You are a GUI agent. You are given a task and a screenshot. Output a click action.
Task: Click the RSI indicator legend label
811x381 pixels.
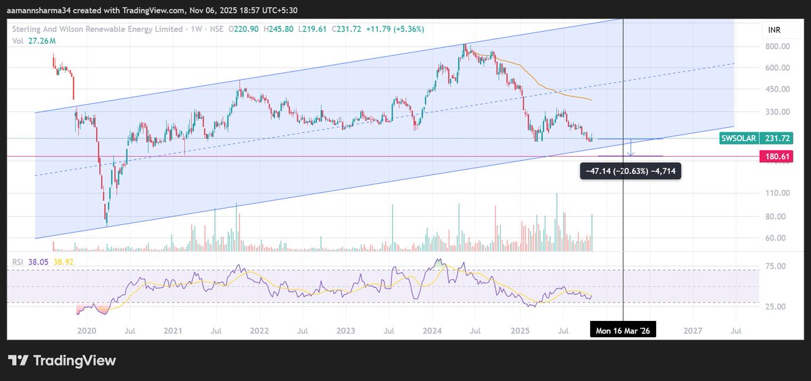tap(16, 261)
